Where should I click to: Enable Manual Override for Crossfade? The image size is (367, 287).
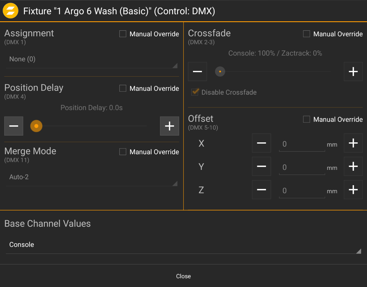click(306, 33)
